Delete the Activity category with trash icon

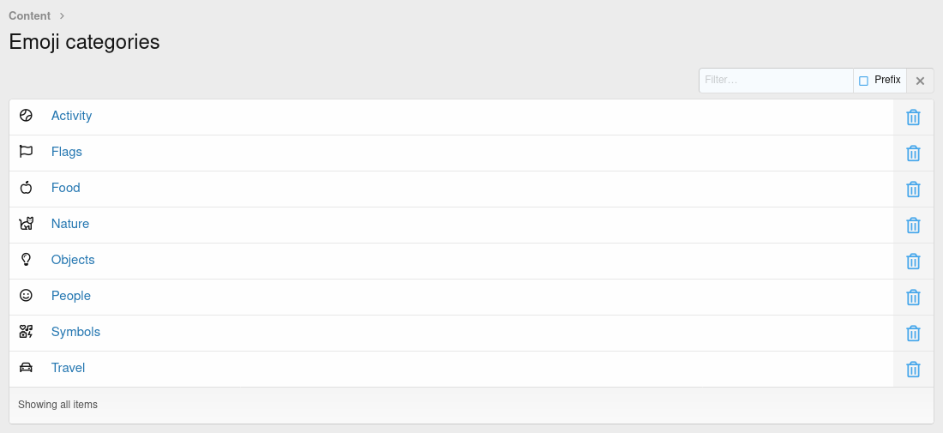point(913,117)
